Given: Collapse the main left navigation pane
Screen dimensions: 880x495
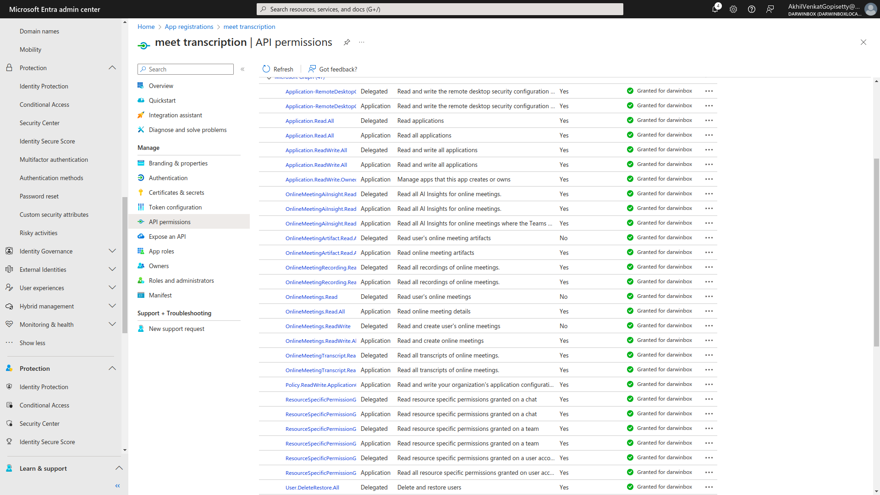Looking at the screenshot, I should [x=118, y=486].
